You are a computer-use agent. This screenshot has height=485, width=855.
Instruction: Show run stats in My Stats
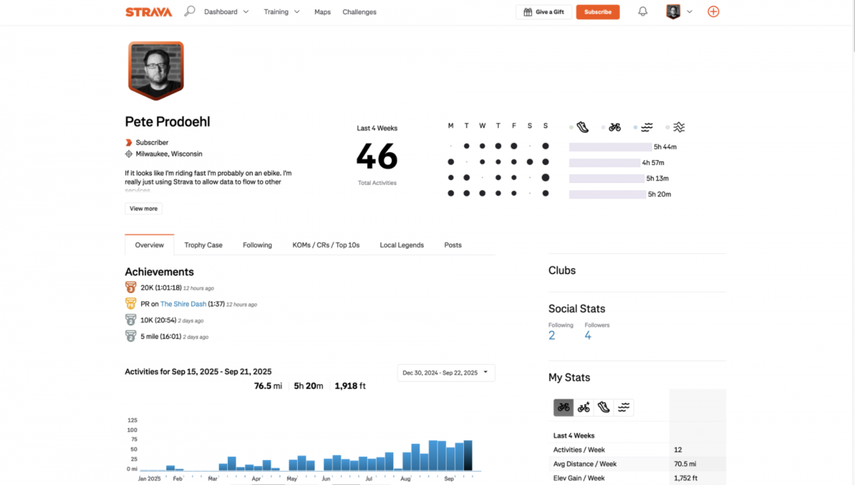click(603, 407)
